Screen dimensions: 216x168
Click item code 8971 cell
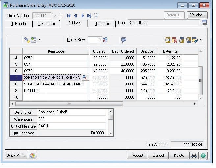56,64
